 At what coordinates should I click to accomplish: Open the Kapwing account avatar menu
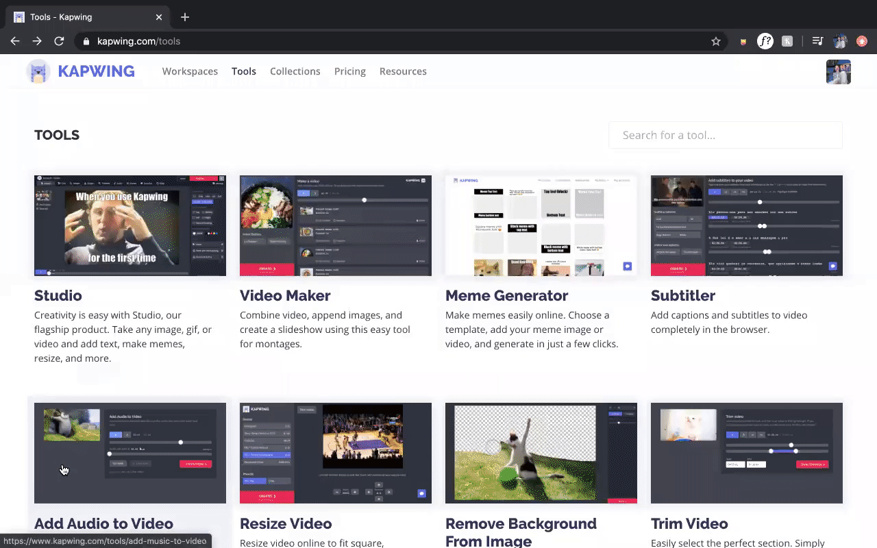click(838, 72)
